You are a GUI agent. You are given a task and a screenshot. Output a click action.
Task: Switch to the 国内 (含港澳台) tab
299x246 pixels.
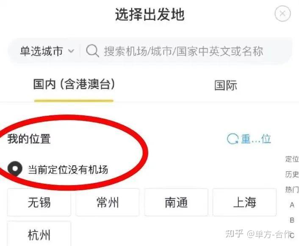74,84
